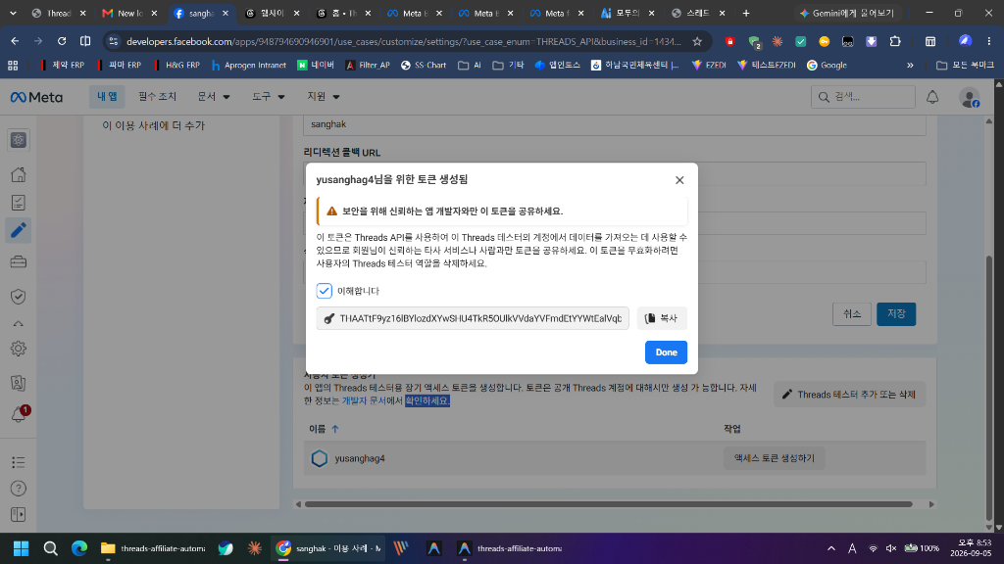
Task: Open sidebar shield check review icon
Action: pos(18,296)
